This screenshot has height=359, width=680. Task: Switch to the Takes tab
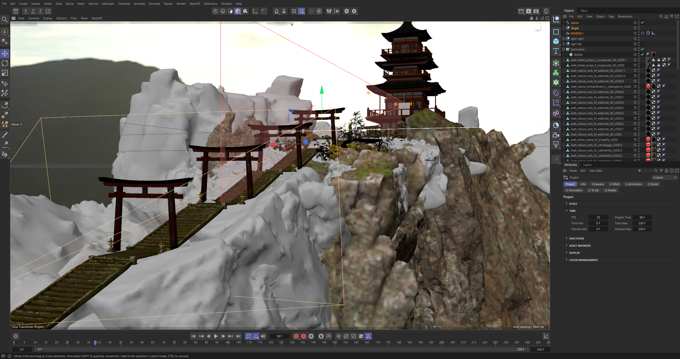[584, 11]
